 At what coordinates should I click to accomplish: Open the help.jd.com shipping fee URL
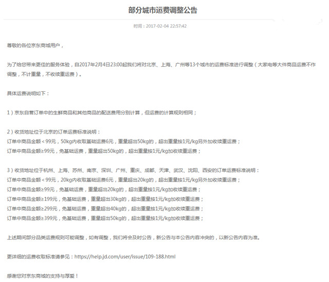click(125, 257)
